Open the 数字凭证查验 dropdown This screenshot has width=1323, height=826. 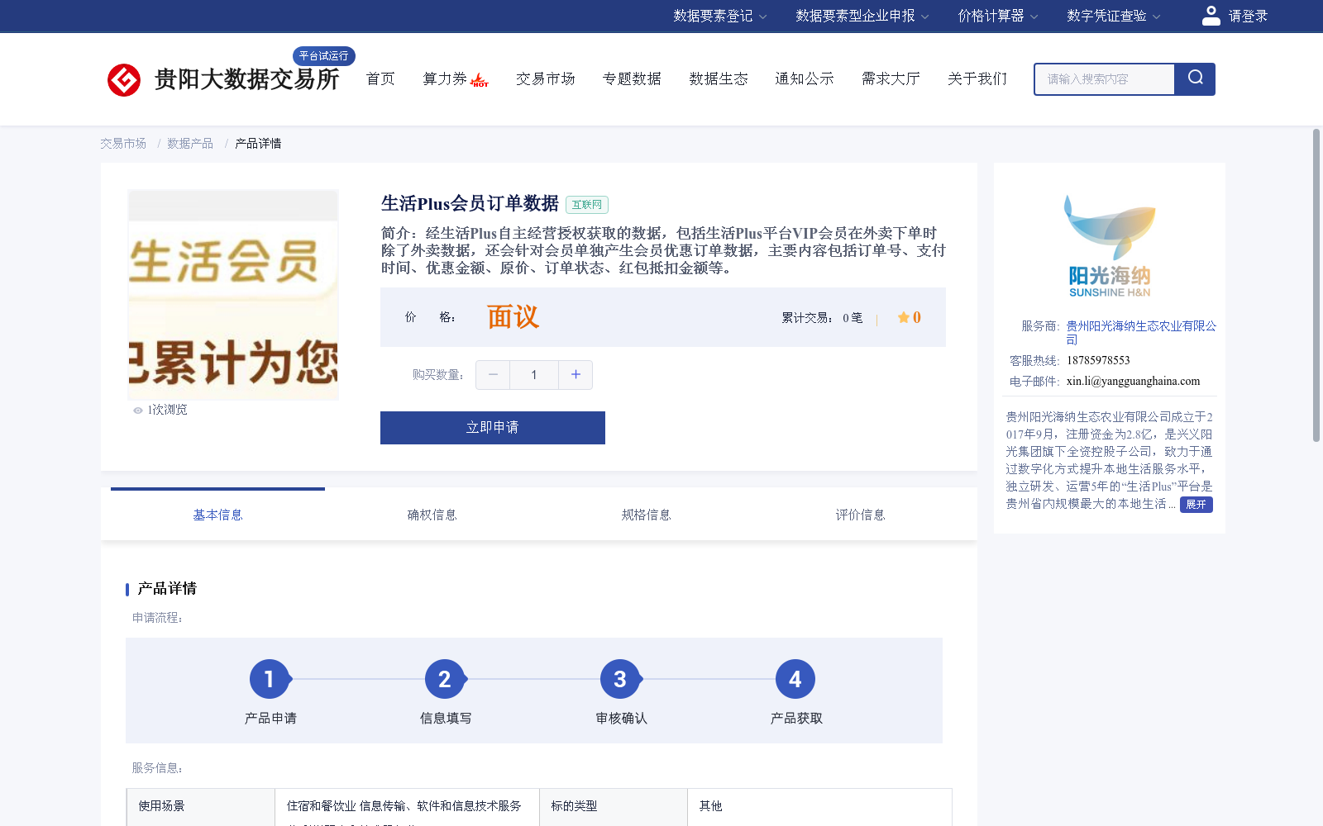(1114, 16)
